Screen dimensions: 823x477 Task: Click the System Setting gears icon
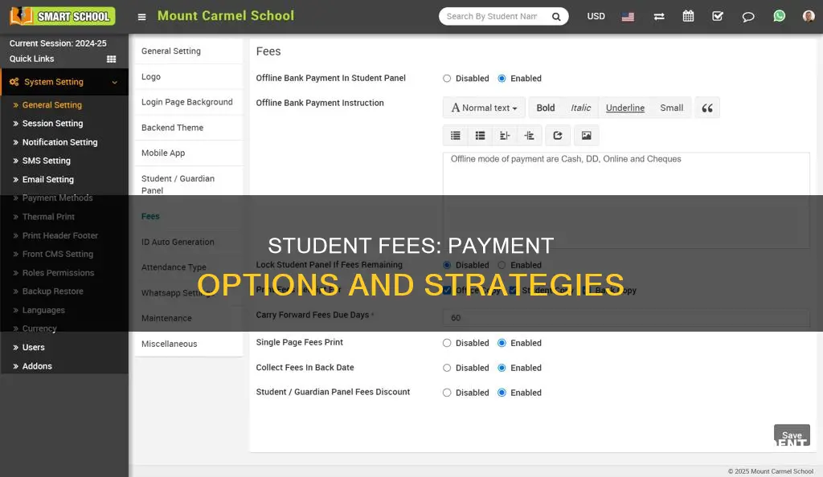click(14, 82)
